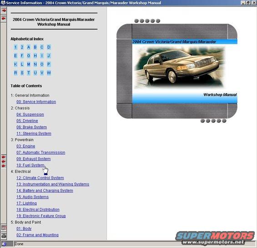
Task: Choose letter M in the index grid
Action: (x=29, y=64)
